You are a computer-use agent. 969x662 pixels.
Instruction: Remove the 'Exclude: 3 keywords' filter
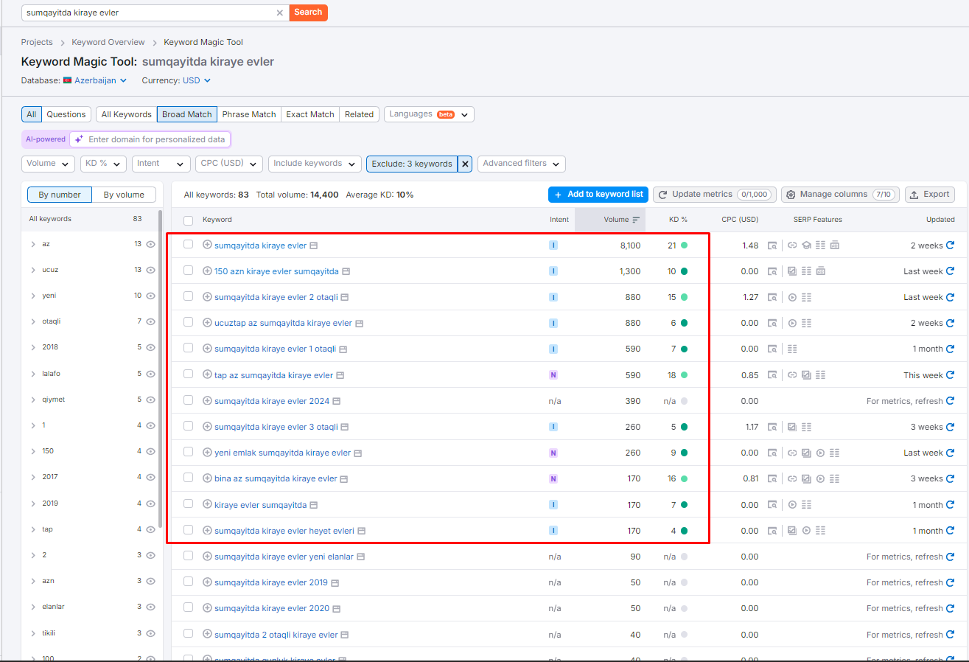pos(465,164)
